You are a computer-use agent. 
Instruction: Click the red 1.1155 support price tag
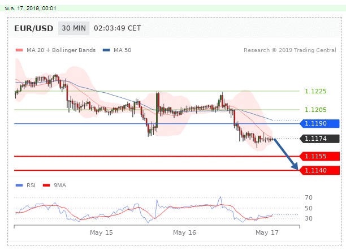[319, 156]
